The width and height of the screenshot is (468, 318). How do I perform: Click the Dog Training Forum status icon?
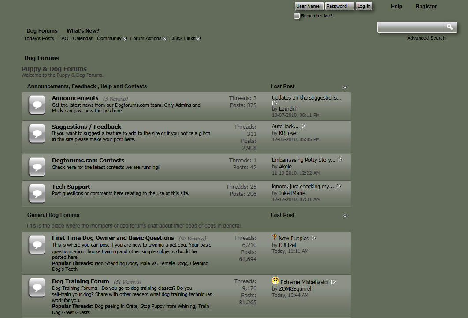pyautogui.click(x=37, y=288)
